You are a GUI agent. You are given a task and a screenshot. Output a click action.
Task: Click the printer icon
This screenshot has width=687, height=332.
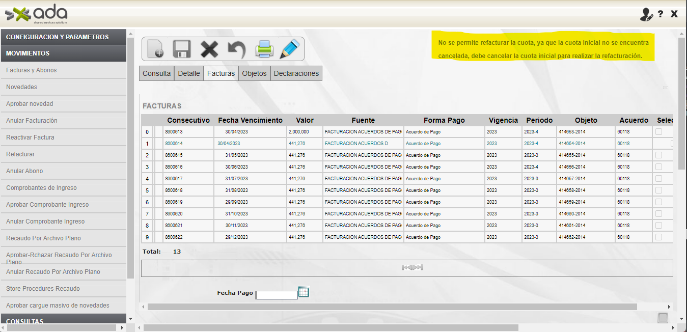pos(264,49)
